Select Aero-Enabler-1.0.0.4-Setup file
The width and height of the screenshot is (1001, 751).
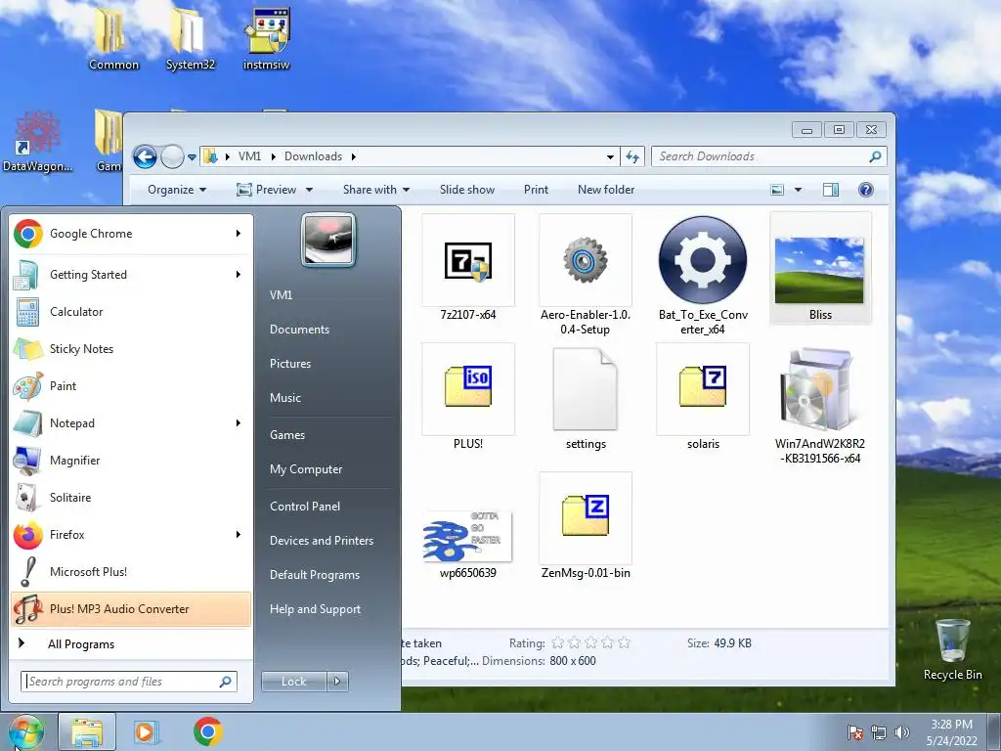pos(586,275)
